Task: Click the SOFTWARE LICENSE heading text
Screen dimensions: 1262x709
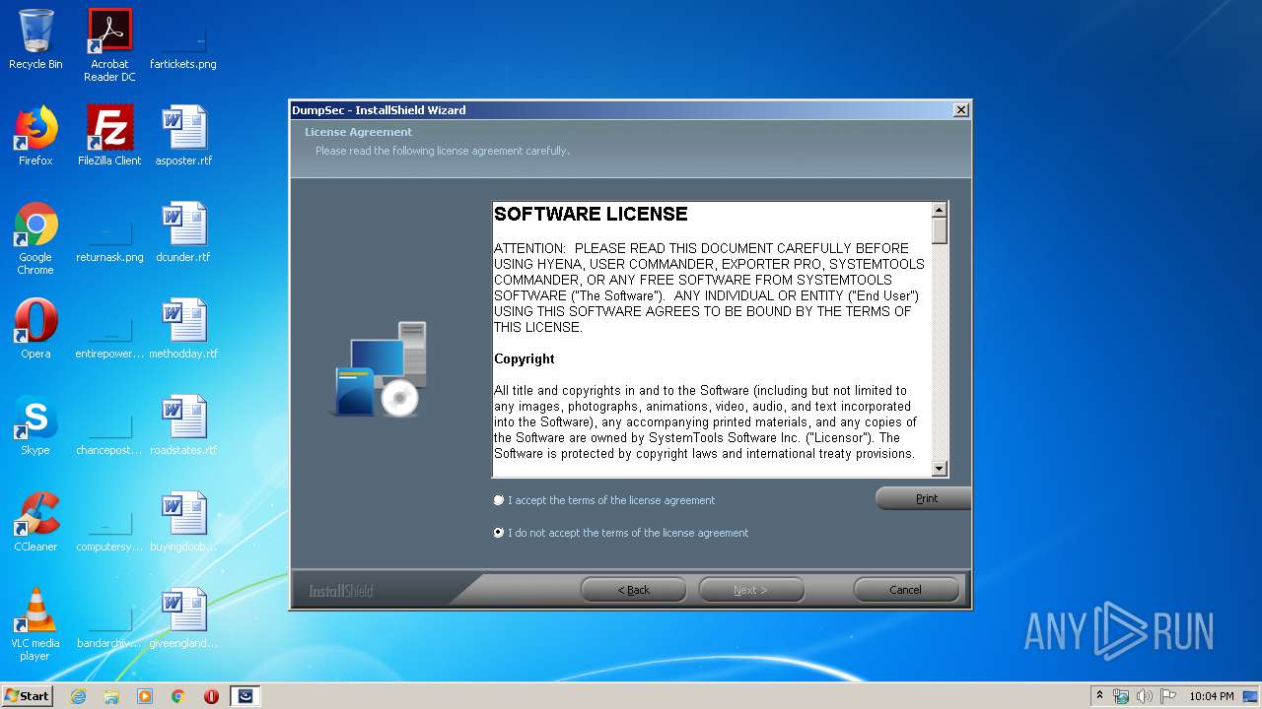Action: [x=591, y=214]
